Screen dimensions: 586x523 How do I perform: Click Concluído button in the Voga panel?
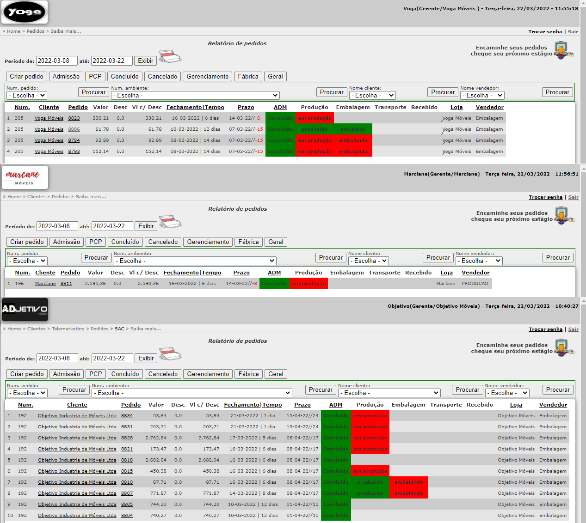pyautogui.click(x=125, y=77)
